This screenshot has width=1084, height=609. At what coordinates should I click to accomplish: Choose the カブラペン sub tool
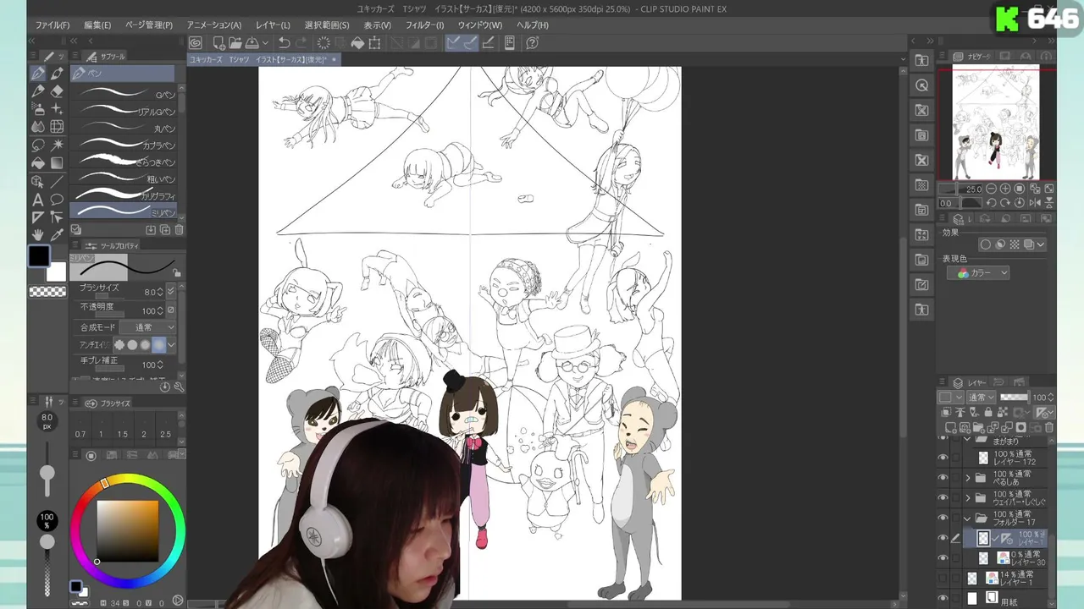[124, 145]
